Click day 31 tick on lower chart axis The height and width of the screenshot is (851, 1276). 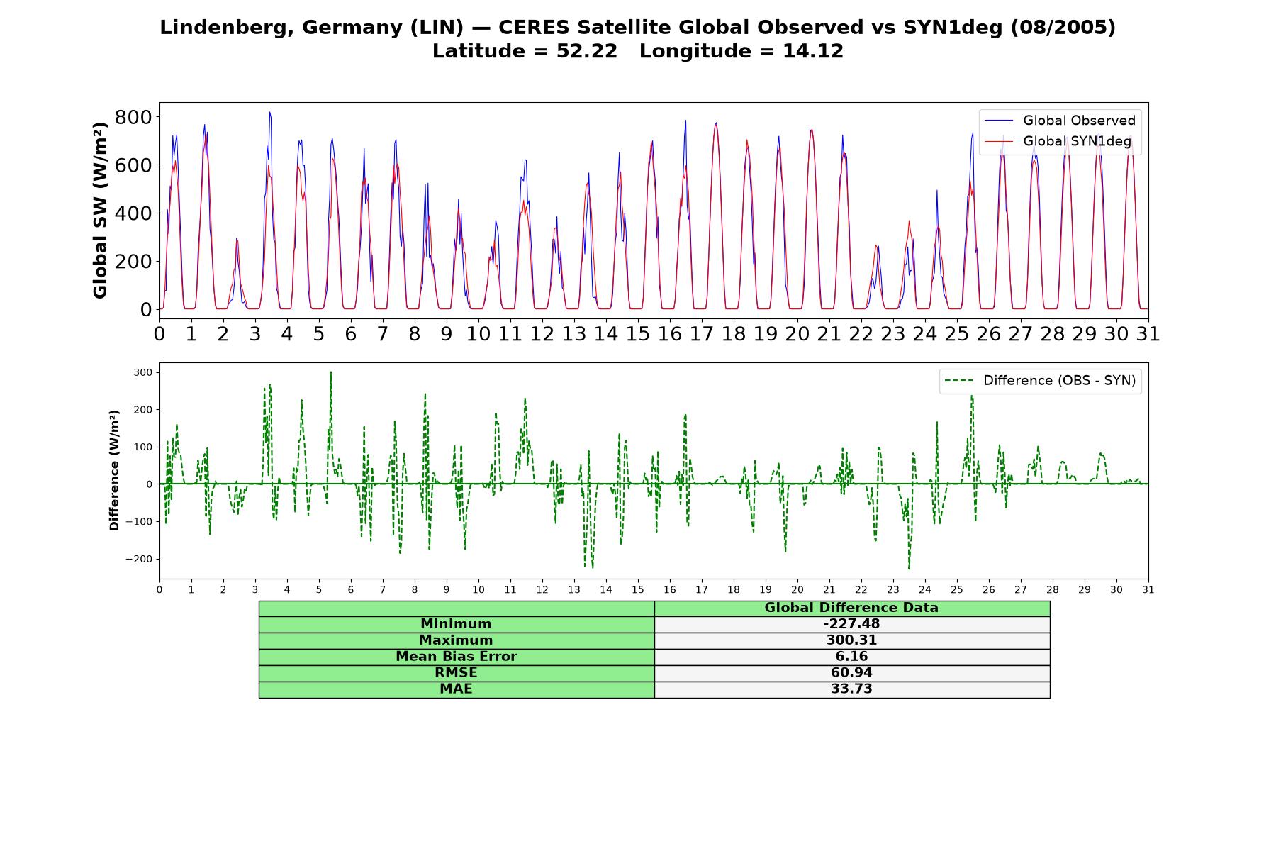1148,590
